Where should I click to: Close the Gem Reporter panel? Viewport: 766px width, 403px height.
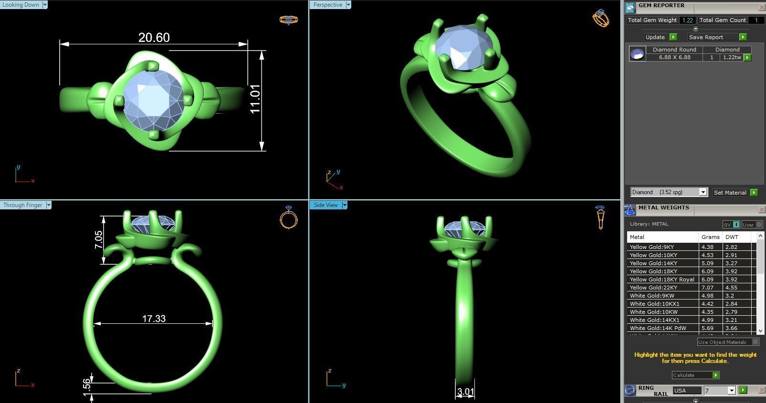761,8
